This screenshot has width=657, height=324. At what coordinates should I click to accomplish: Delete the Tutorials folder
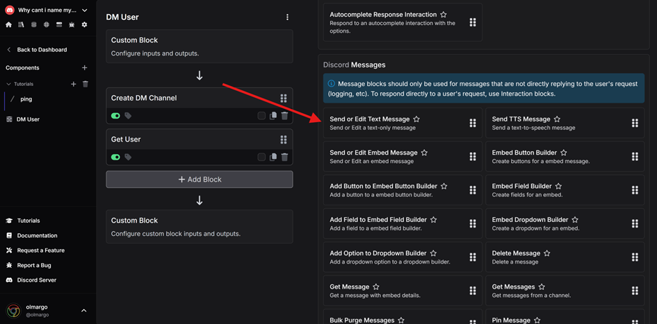point(86,84)
